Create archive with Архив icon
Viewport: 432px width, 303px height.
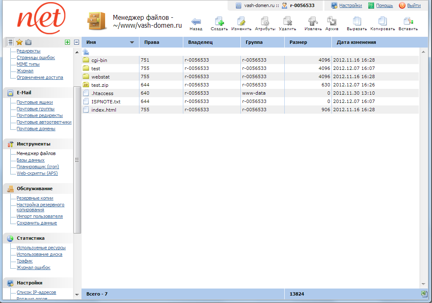[x=331, y=22]
